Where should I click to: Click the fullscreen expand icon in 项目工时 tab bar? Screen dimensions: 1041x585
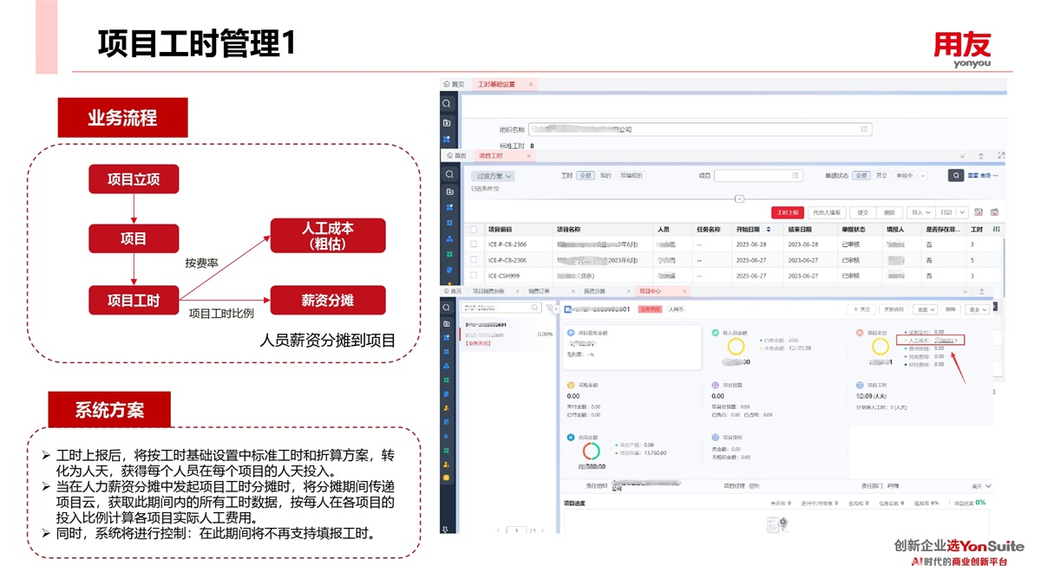pyautogui.click(x=1001, y=156)
